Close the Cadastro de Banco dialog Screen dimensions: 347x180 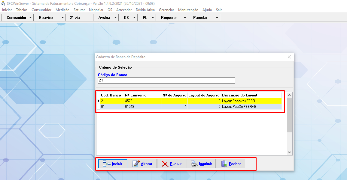click(289, 57)
